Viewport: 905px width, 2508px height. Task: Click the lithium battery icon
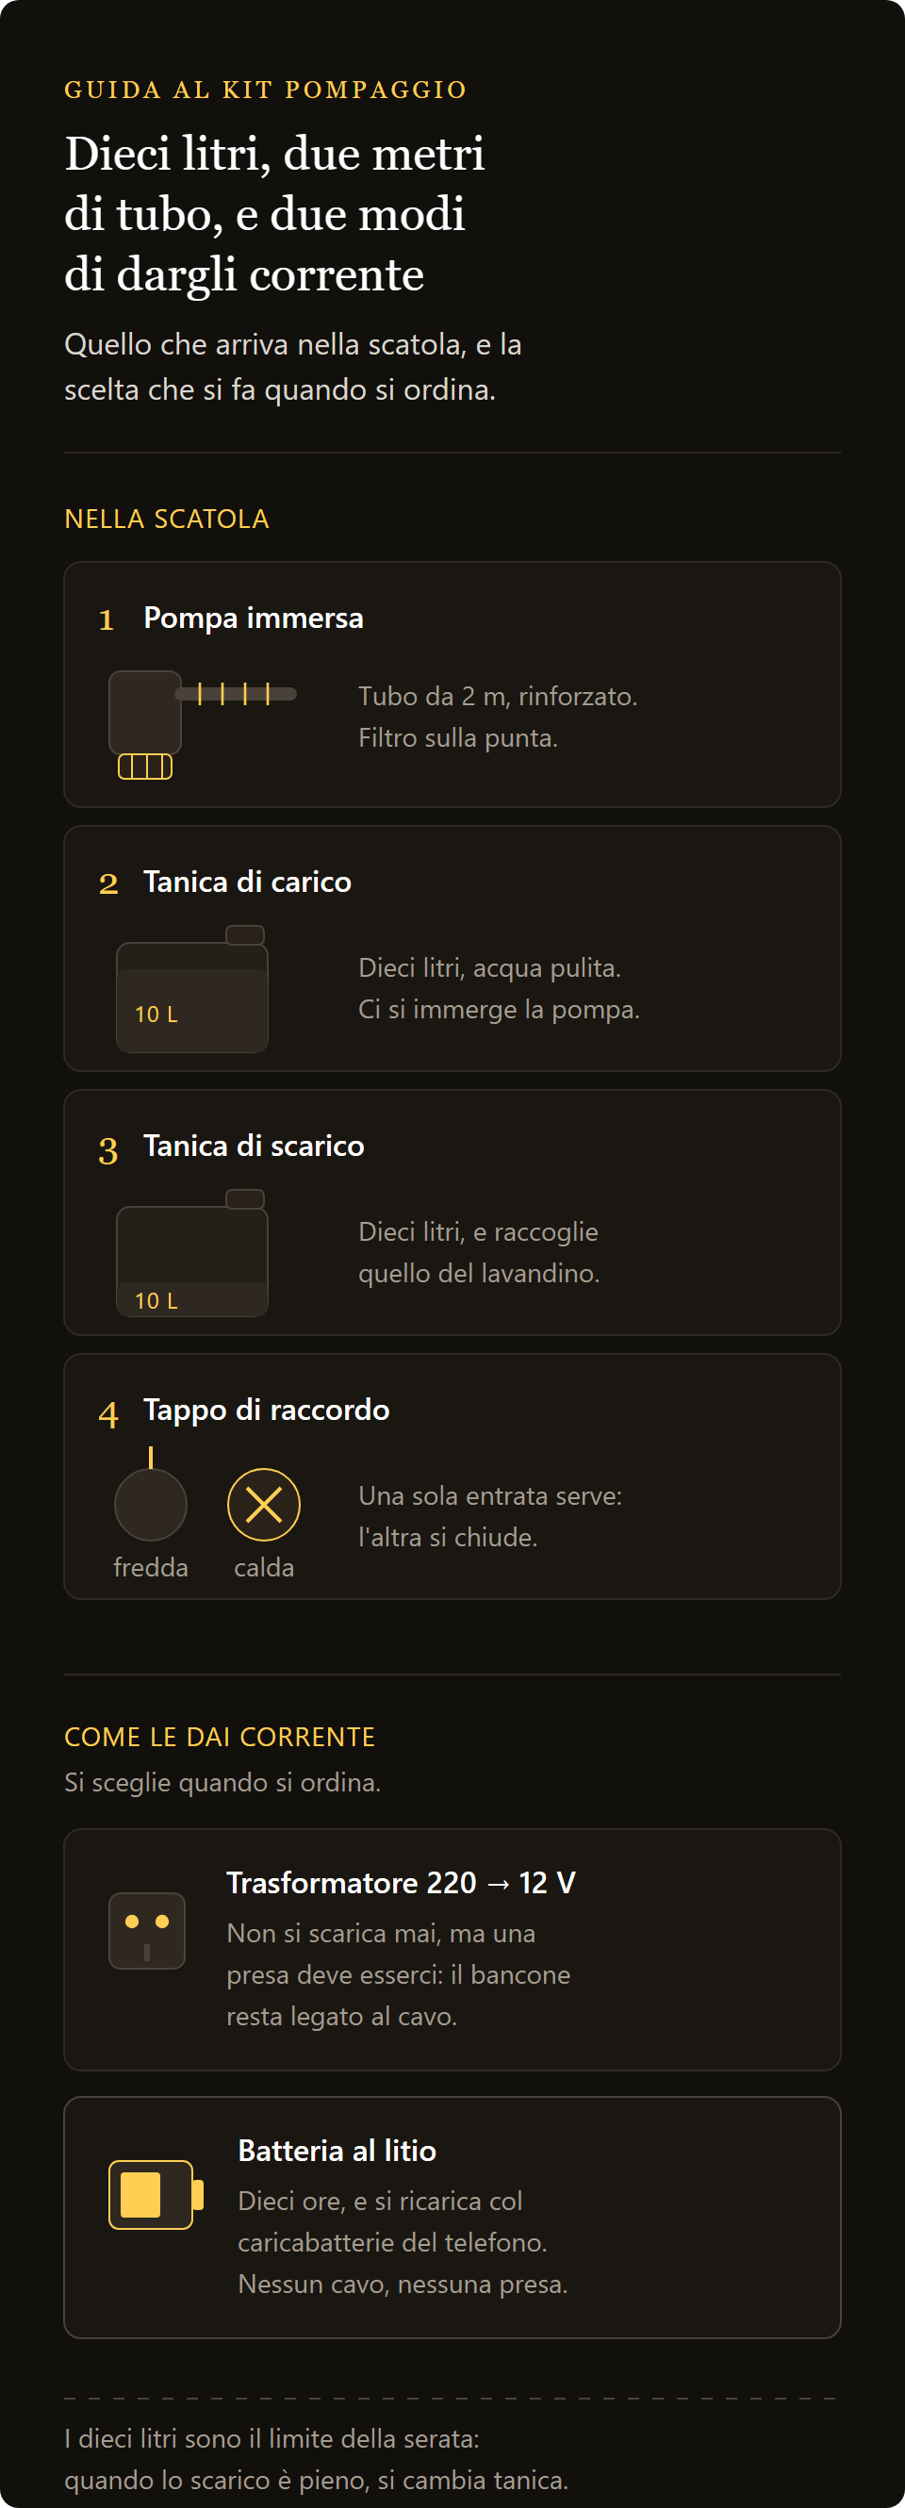[x=156, y=2195]
